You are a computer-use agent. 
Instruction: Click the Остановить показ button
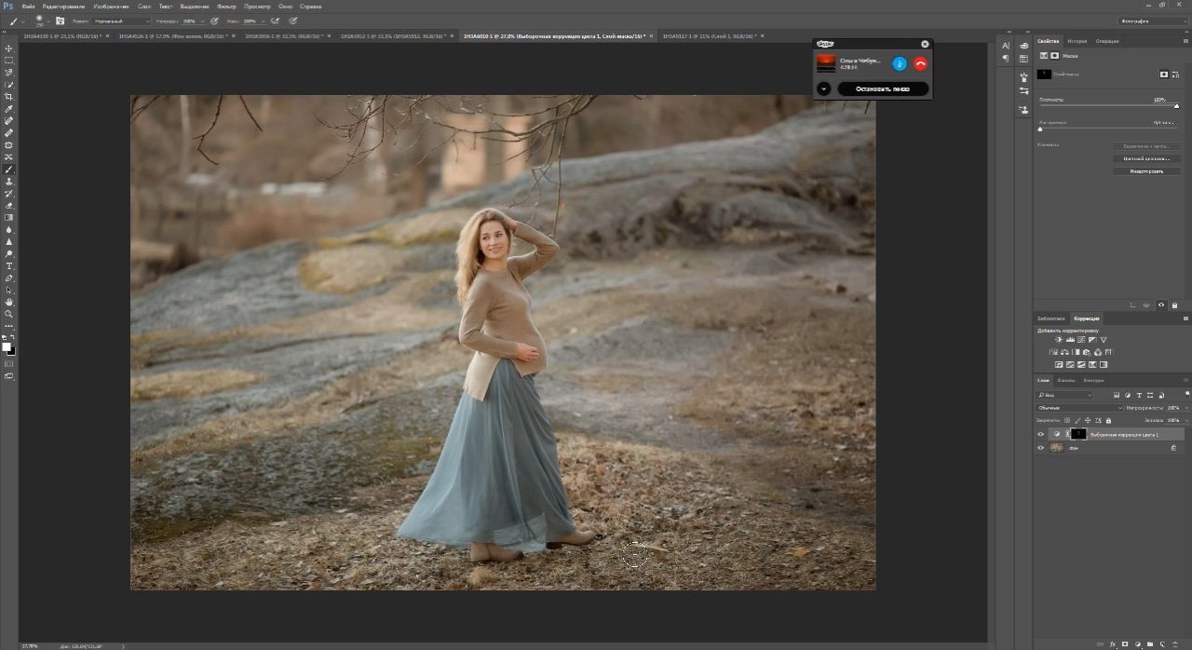pyautogui.click(x=883, y=89)
